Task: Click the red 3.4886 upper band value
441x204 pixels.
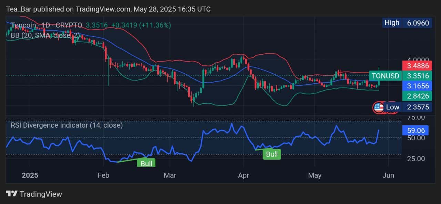Action: point(417,66)
